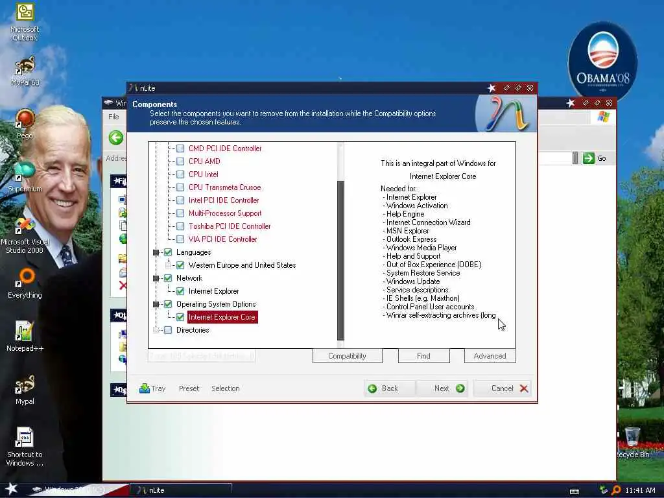
Task: Click the green back arrow in background window
Action: (x=115, y=137)
